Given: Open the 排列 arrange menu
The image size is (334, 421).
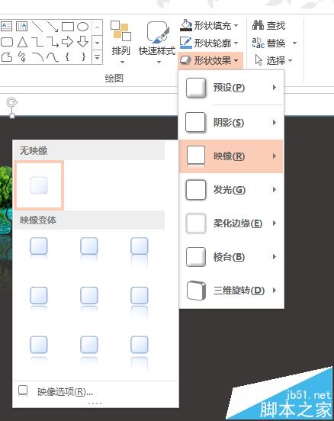Looking at the screenshot, I should [121, 43].
